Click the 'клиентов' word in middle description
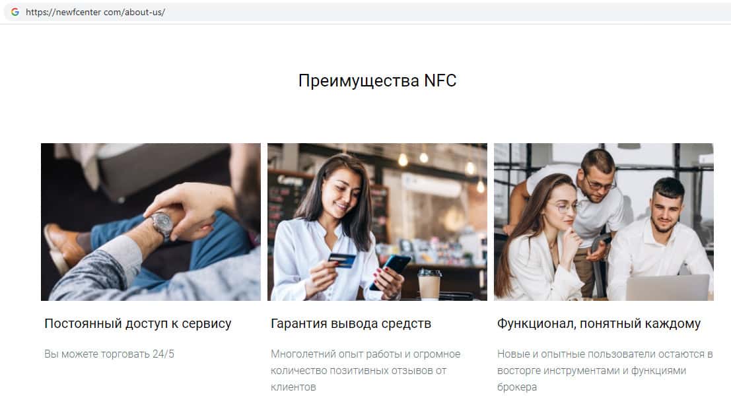Image resolution: width=731 pixels, height=415 pixels. coord(293,387)
